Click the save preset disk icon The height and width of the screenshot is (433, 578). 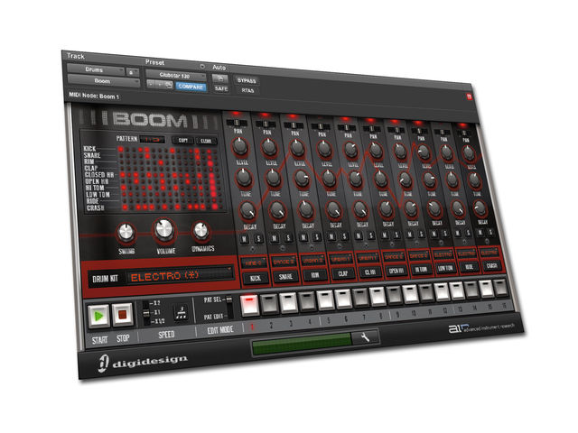click(169, 85)
